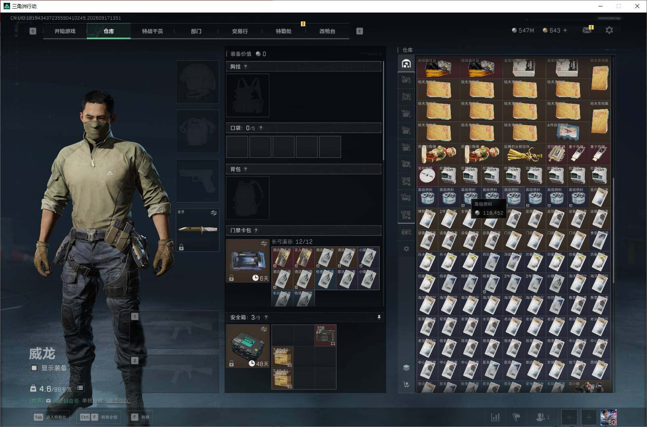Screen dimensions: 647x427
Task: Click the 长弓溪谷: 12/12 label
Action: [x=292, y=242]
